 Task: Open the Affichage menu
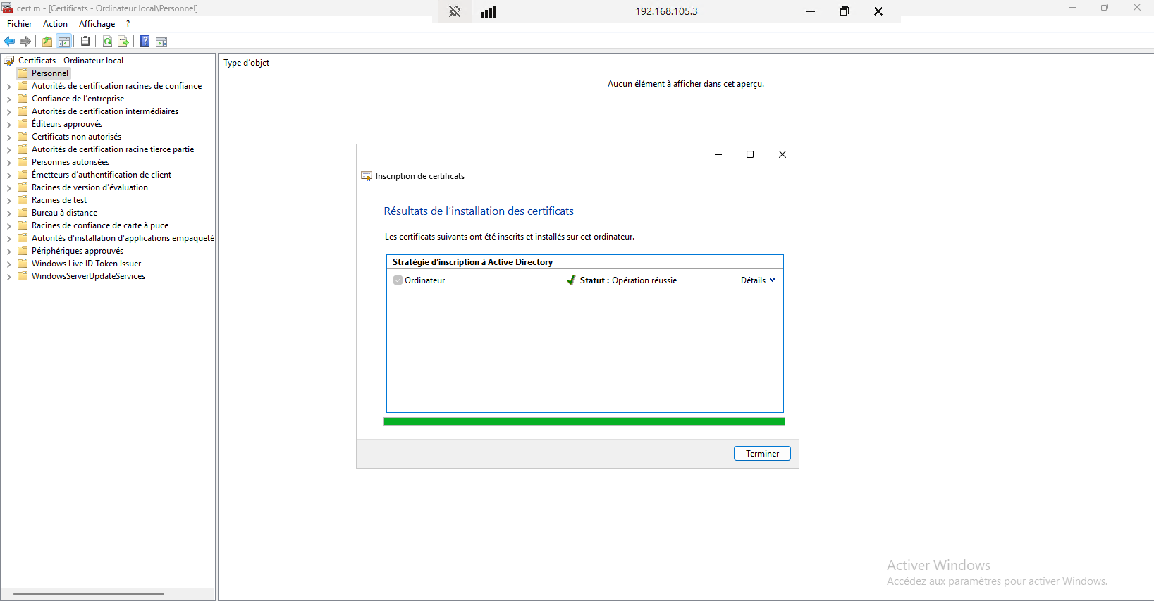point(97,24)
